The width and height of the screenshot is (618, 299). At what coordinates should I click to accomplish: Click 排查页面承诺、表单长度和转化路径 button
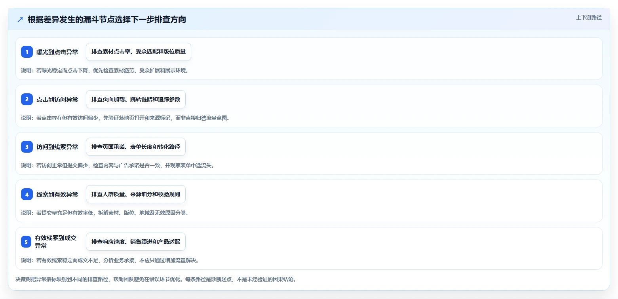point(136,147)
